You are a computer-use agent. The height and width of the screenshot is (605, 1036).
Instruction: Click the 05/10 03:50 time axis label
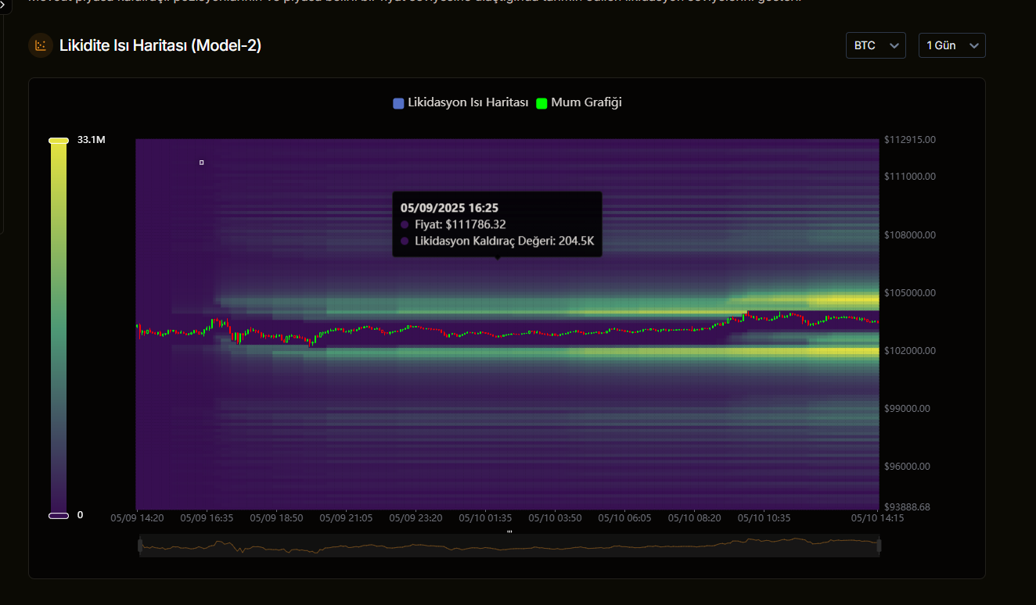[556, 517]
